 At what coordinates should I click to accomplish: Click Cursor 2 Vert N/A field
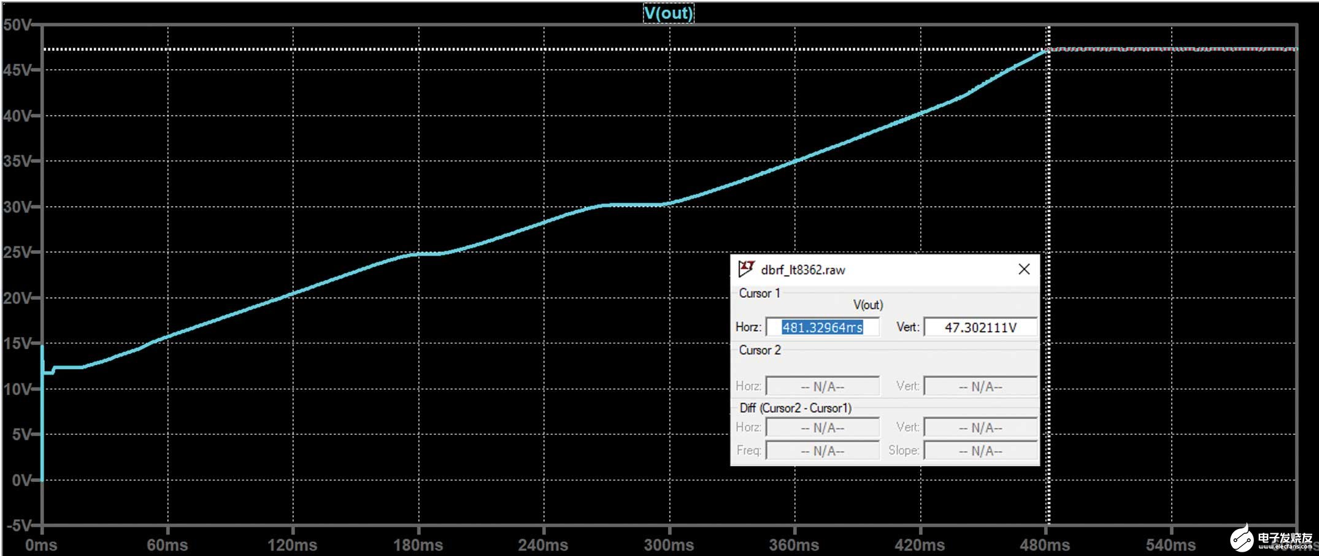coord(980,387)
